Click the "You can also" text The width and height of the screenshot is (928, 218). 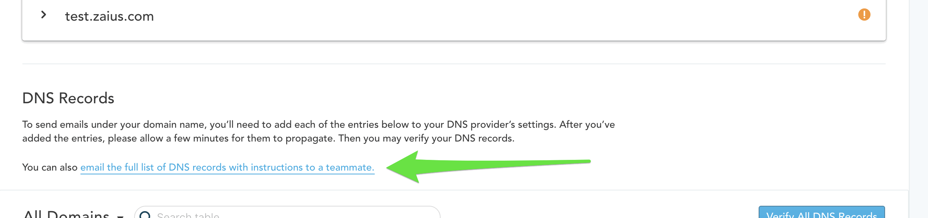coord(50,168)
